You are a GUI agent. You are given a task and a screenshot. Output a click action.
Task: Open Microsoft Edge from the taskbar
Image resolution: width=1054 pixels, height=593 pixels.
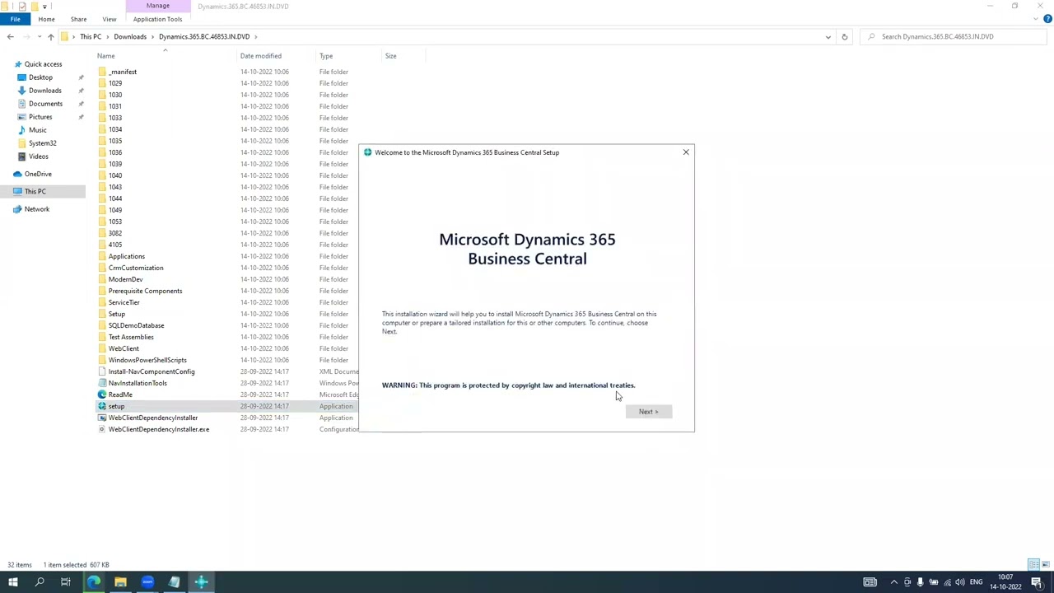click(94, 582)
